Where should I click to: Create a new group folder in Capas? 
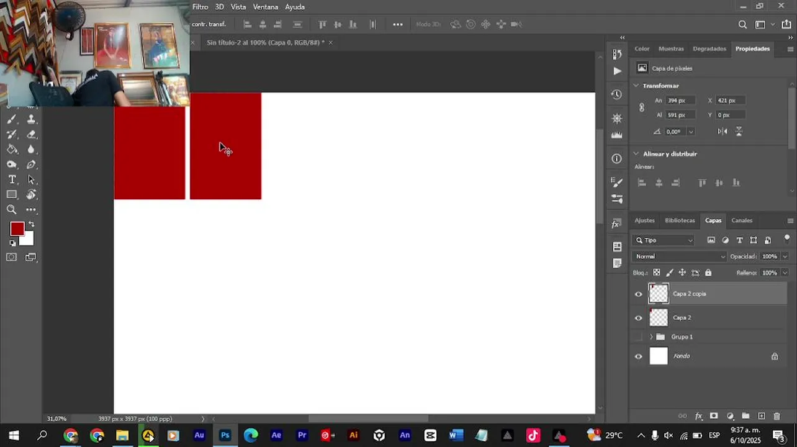(745, 416)
